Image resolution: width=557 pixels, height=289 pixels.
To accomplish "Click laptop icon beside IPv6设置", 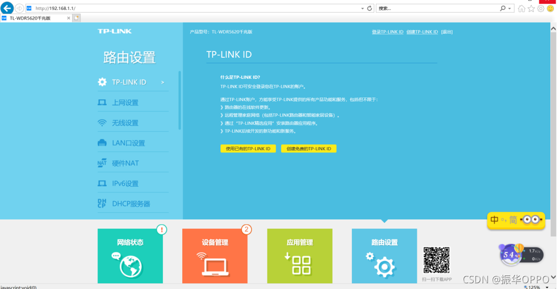I will (x=102, y=184).
